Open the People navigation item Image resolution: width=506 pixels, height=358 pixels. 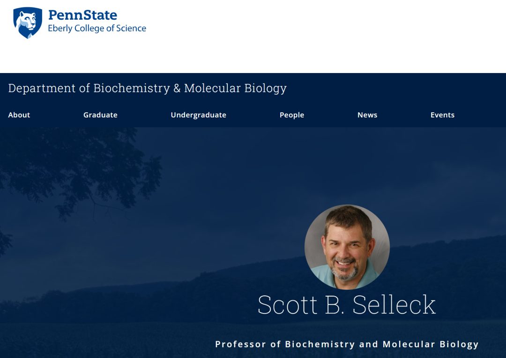pos(292,115)
